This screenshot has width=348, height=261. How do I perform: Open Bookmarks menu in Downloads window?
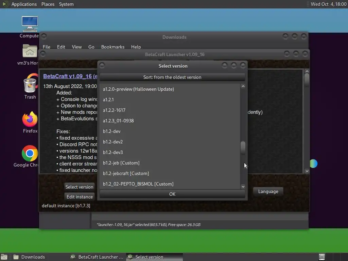[113, 47]
